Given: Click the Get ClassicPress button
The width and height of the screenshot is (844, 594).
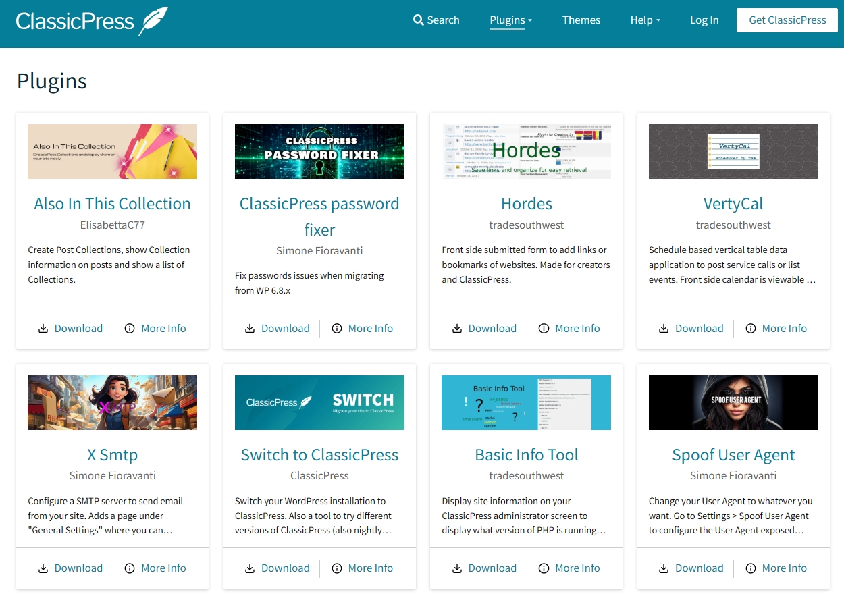Looking at the screenshot, I should [787, 20].
